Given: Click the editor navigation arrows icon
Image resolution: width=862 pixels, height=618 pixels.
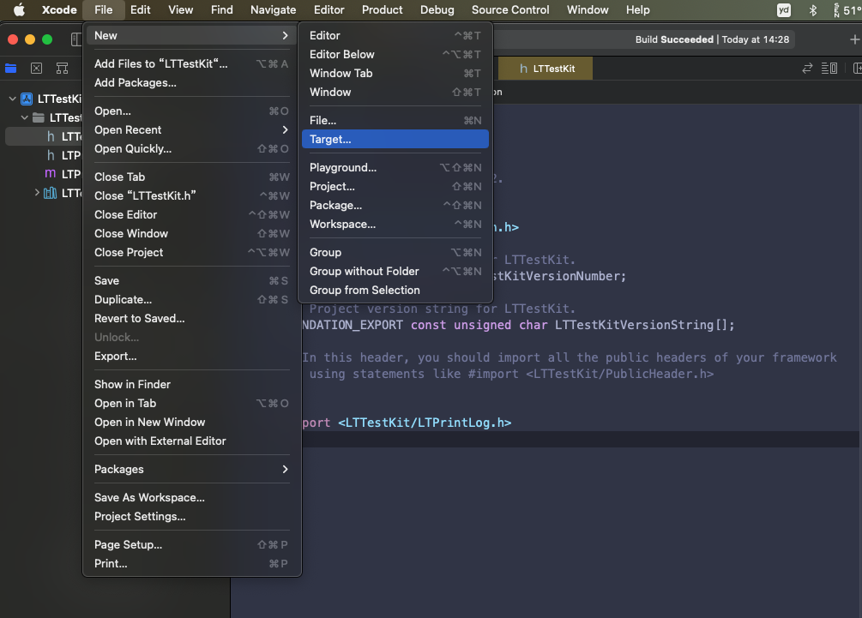Looking at the screenshot, I should [807, 68].
